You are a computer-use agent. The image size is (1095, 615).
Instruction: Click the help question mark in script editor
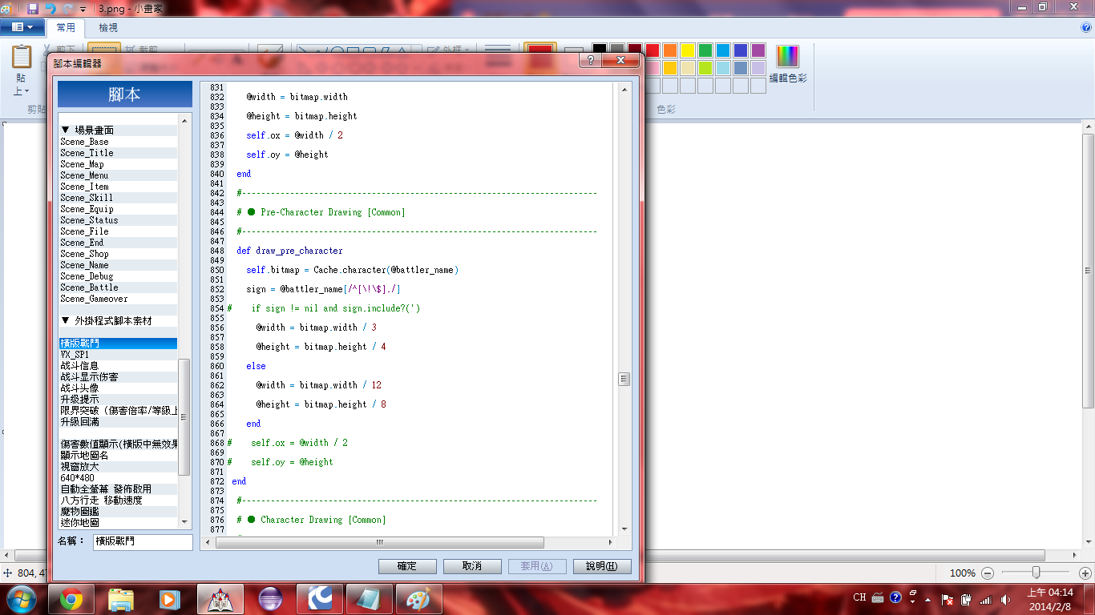point(590,61)
